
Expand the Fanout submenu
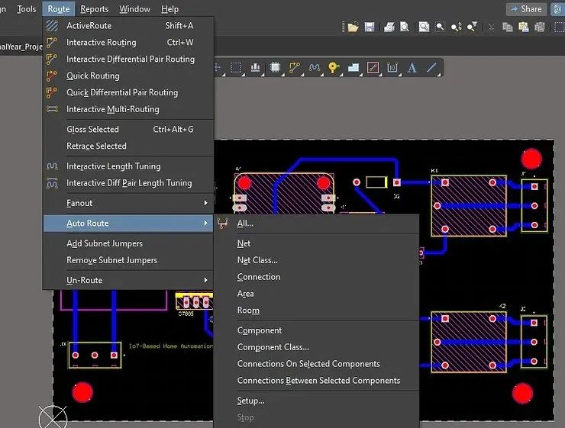[x=128, y=203]
